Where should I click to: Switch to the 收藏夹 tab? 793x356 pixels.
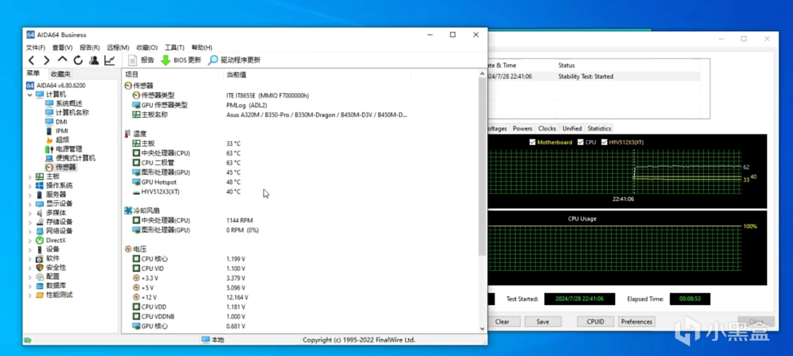(x=60, y=74)
